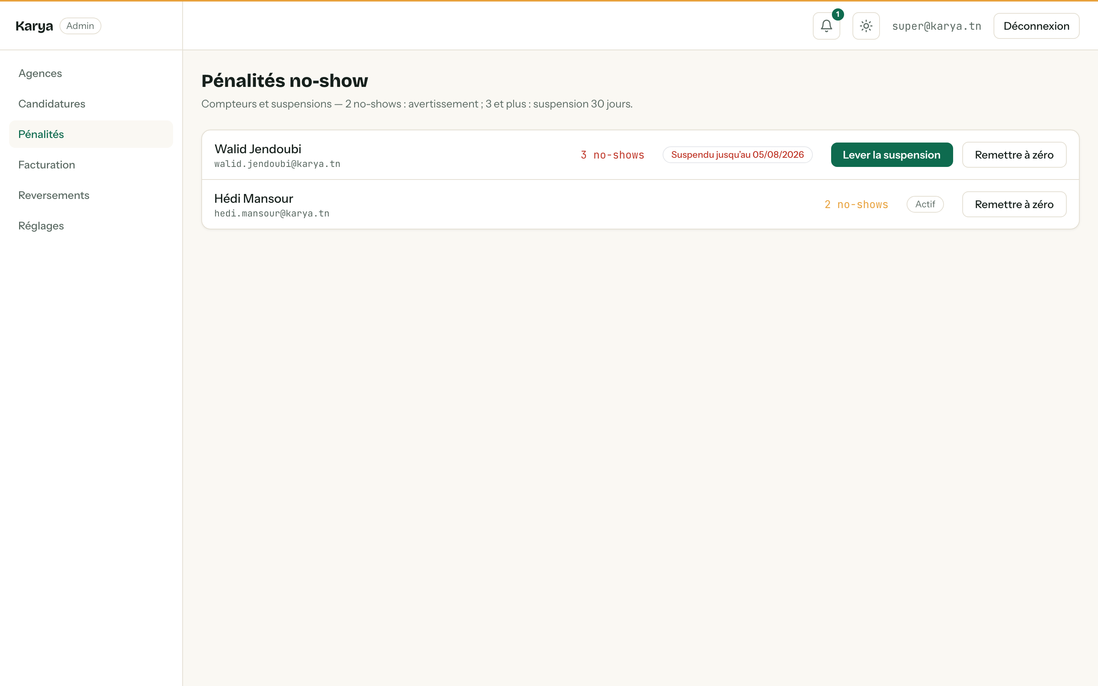Go to Facturation in the sidebar
Image resolution: width=1098 pixels, height=686 pixels.
click(91, 165)
